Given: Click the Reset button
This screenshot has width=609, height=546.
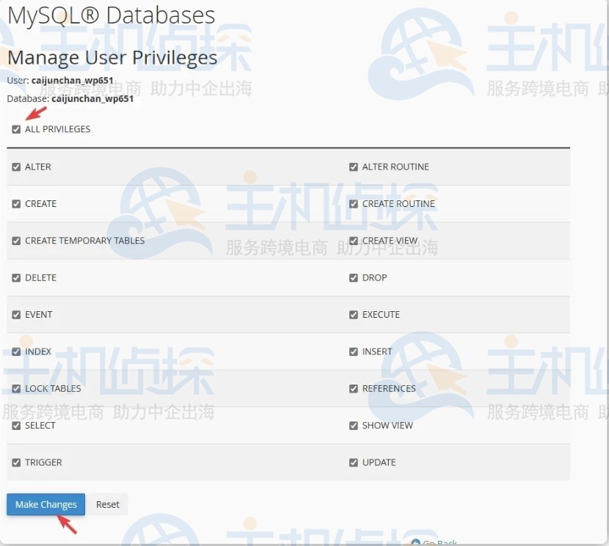Looking at the screenshot, I should 108,504.
